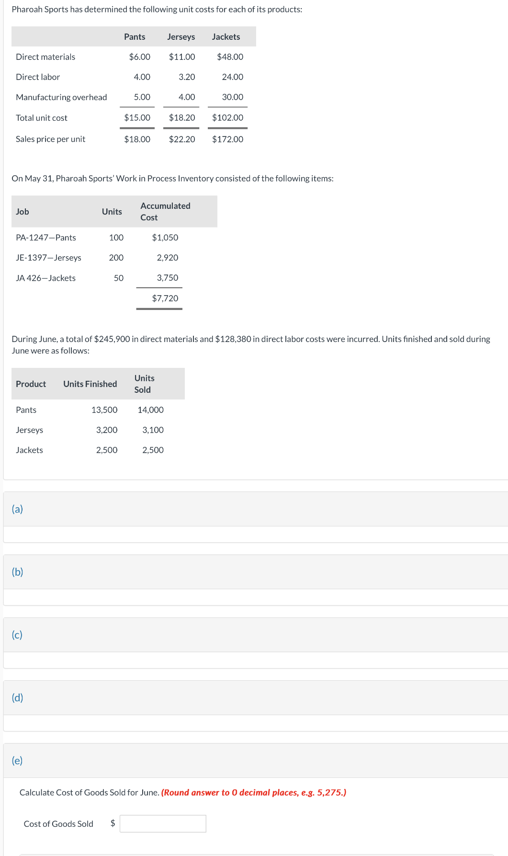This screenshot has width=508, height=856.
Task: Click the Jerseys column header in cost table
Action: pos(181,37)
